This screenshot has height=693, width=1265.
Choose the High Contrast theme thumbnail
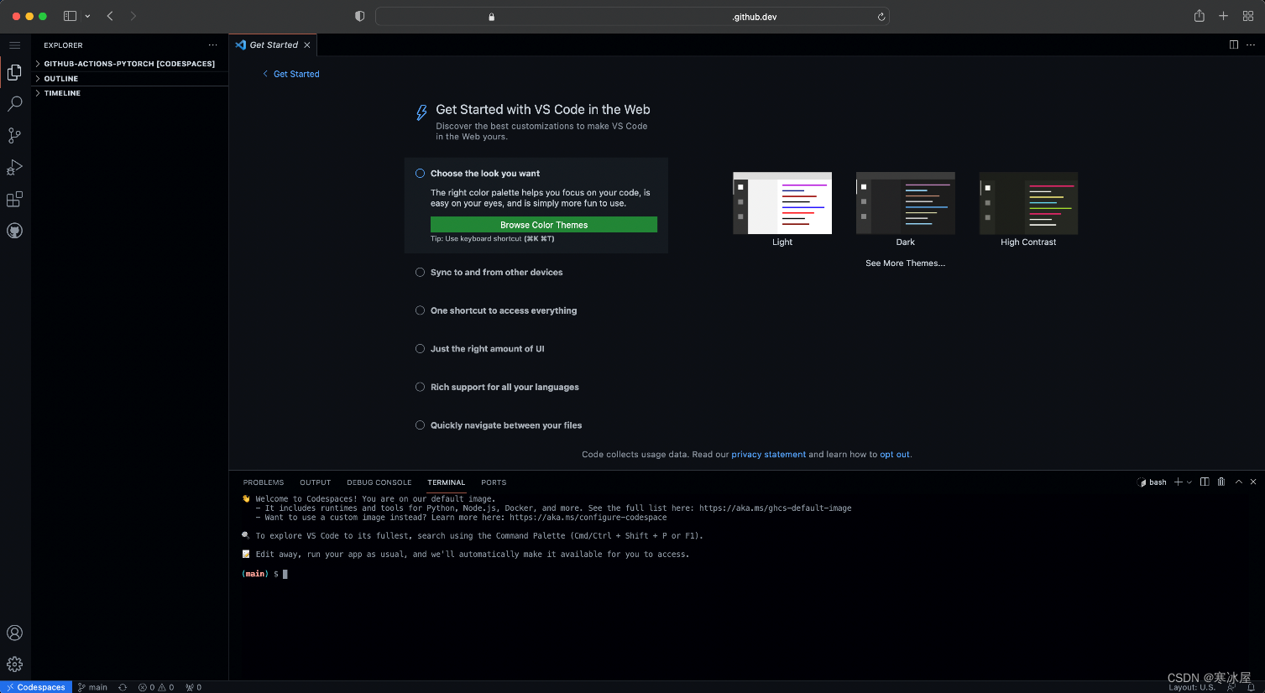pyautogui.click(x=1028, y=203)
